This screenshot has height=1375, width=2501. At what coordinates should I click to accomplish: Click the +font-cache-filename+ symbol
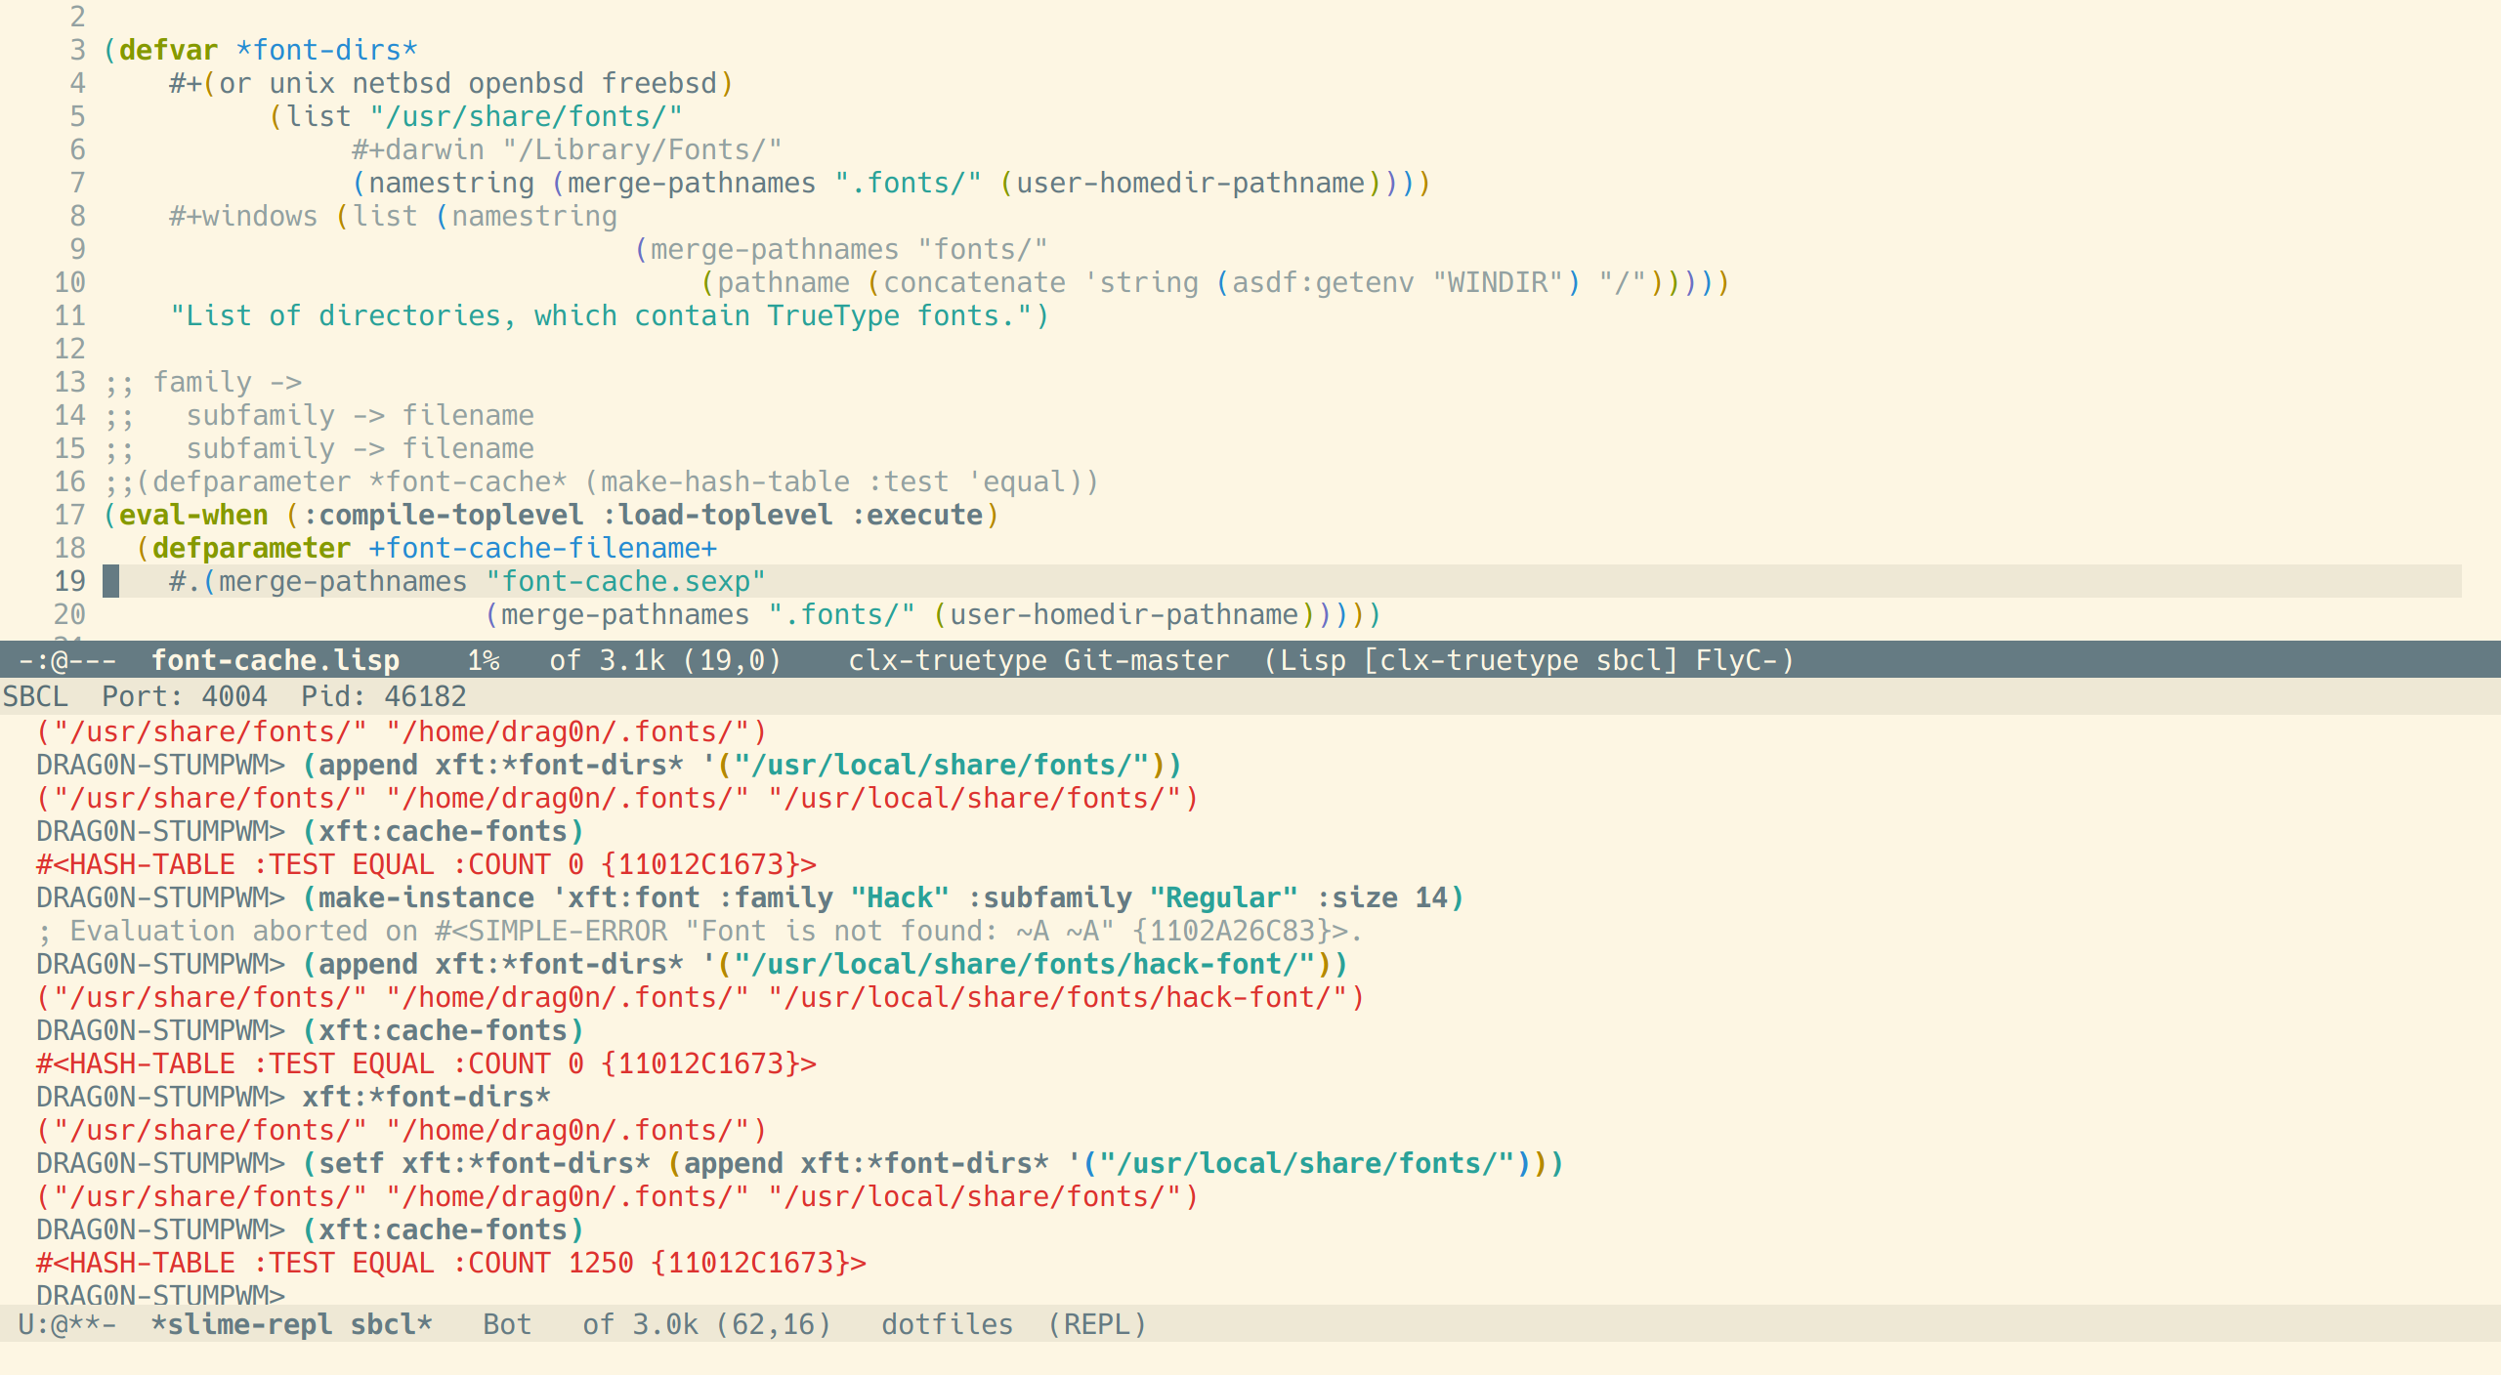coord(542,548)
